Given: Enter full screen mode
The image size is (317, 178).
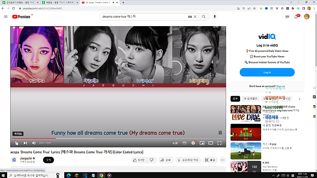Looking at the screenshot, I should (x=220, y=143).
